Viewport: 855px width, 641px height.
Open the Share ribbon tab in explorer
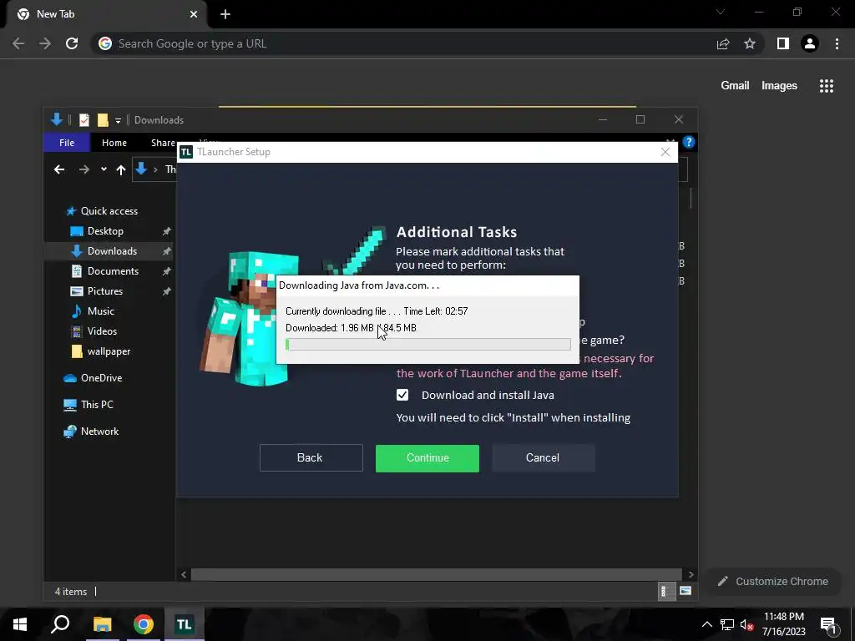tap(163, 143)
